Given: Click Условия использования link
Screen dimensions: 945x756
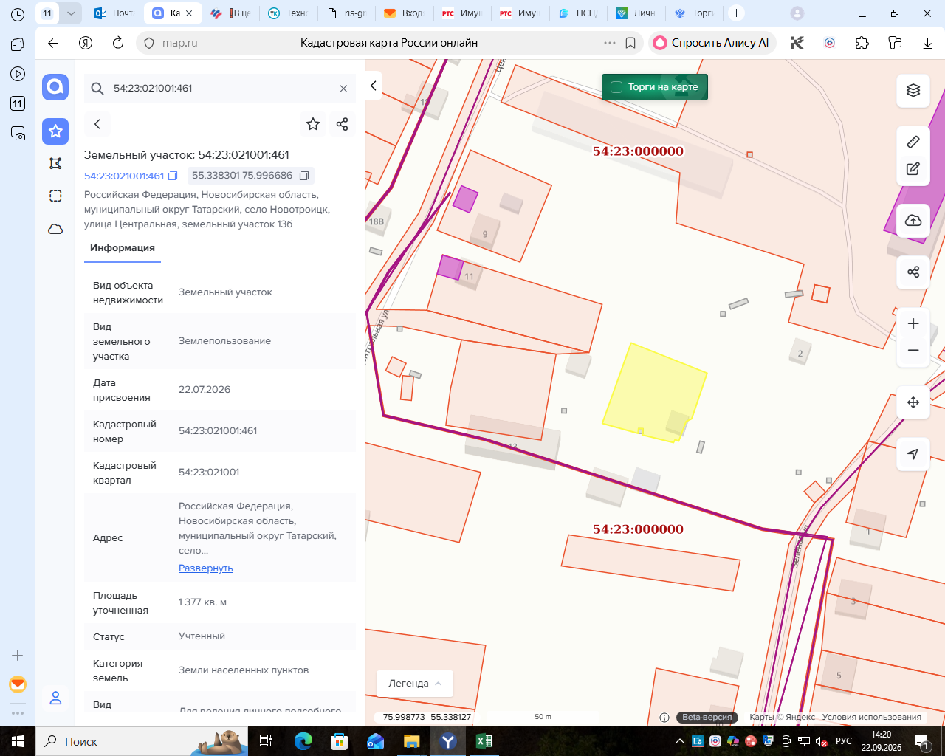Looking at the screenshot, I should [872, 717].
